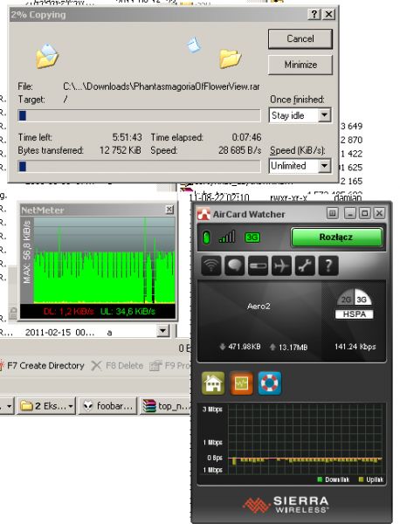Open the top_n WinRAR taskbar button
400x524 pixels.
[x=166, y=406]
